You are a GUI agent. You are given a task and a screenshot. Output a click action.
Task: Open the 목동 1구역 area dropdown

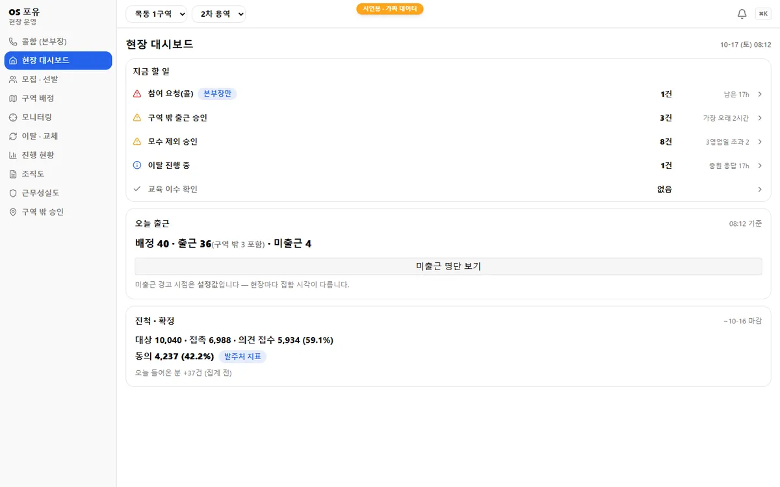[157, 14]
